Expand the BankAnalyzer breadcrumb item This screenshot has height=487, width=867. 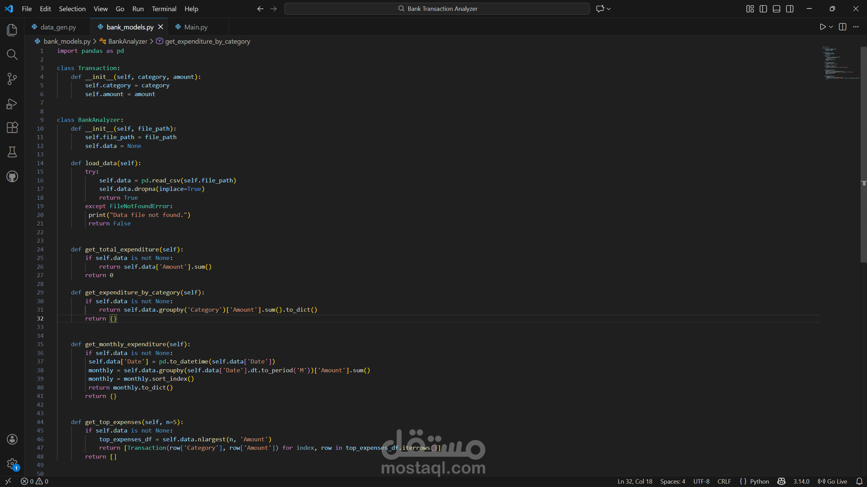(x=127, y=41)
